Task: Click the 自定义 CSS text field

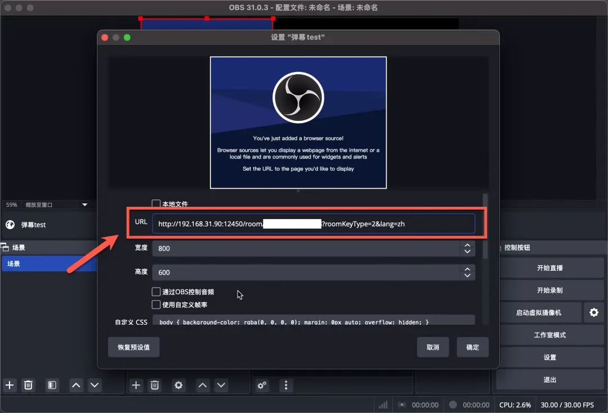Action: pos(314,320)
